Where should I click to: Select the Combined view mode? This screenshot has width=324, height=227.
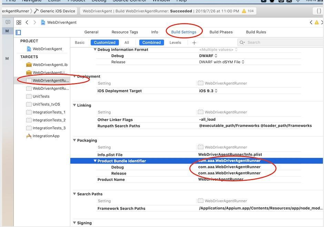[151, 42]
